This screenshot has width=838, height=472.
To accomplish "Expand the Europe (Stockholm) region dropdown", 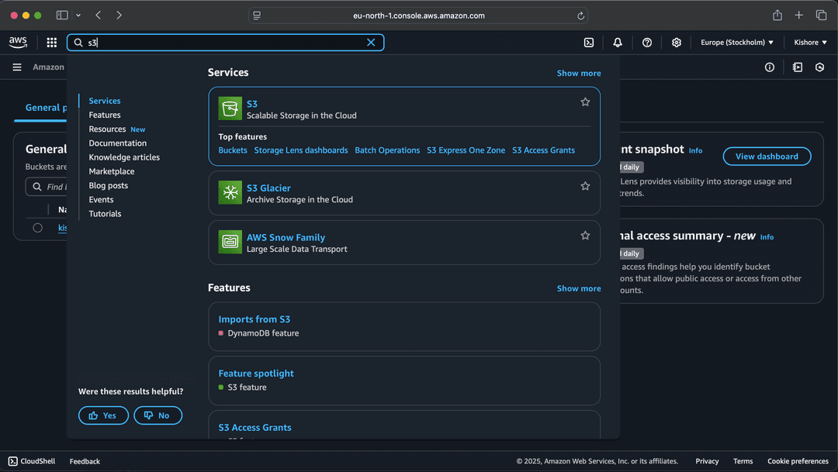I will 736,43.
